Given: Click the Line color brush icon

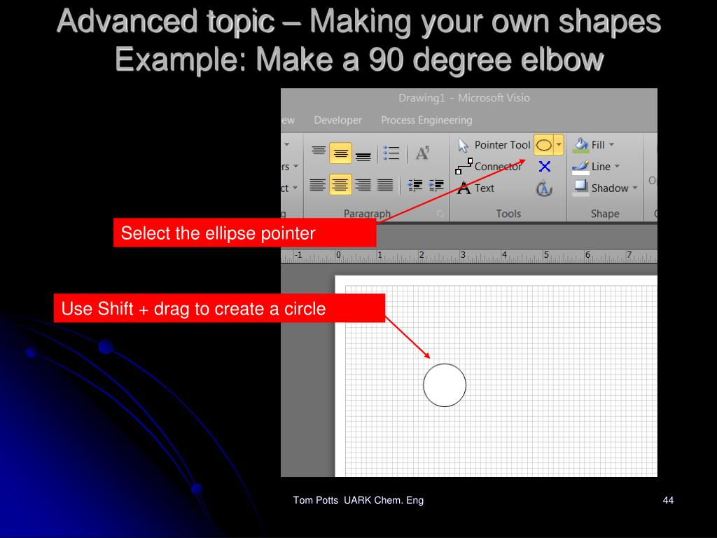Looking at the screenshot, I should click(580, 165).
